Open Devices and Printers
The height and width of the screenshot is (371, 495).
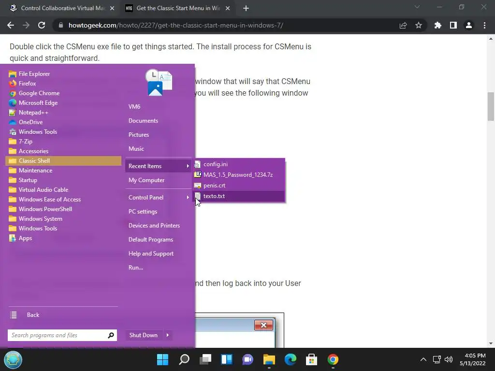click(x=159, y=226)
